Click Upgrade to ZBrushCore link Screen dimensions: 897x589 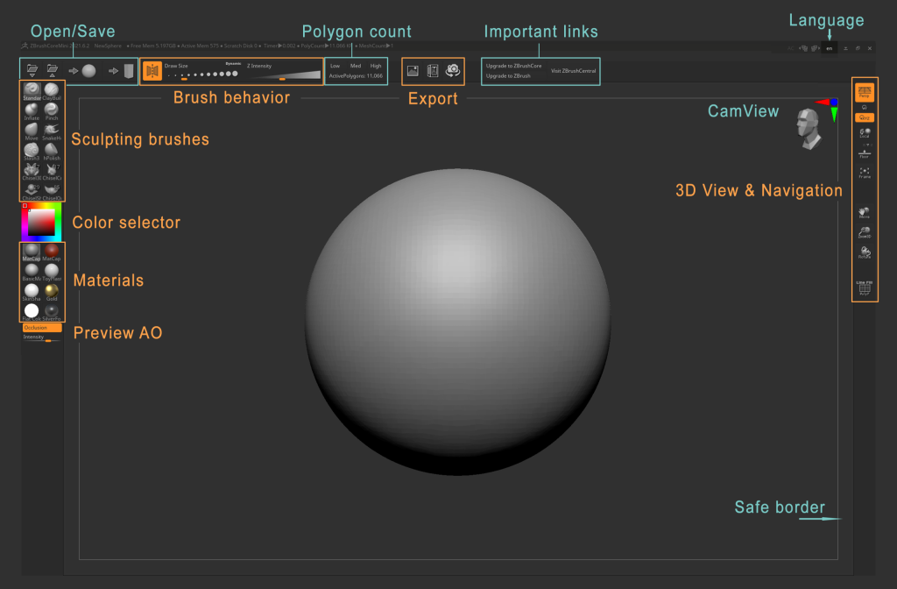click(513, 66)
